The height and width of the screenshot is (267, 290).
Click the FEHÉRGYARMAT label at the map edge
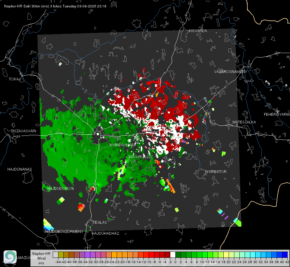click(x=277, y=115)
